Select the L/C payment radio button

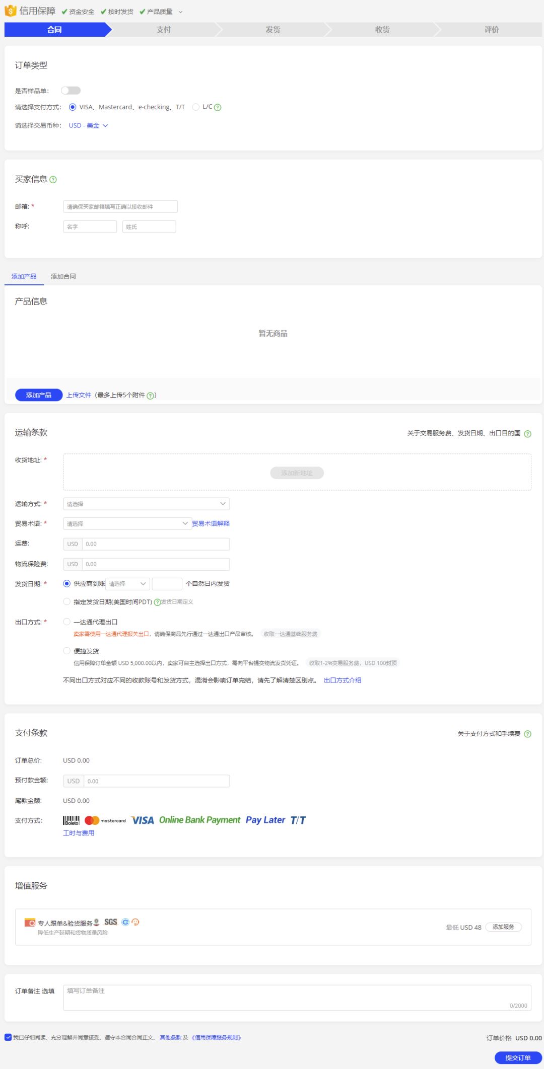(x=196, y=107)
